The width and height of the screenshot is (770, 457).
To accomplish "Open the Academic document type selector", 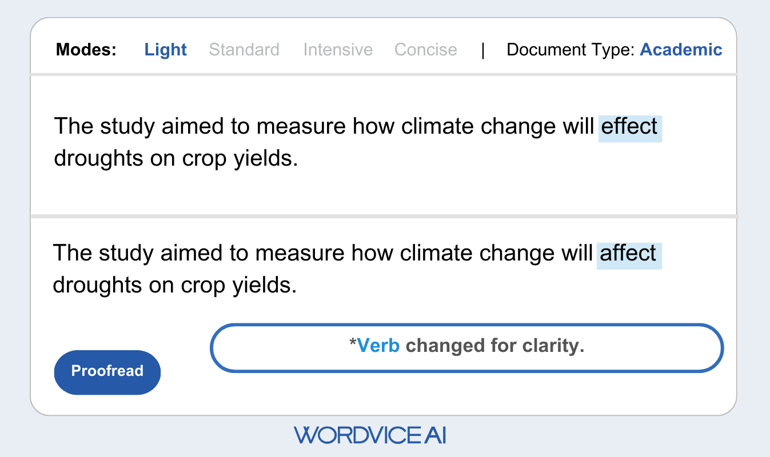I will (x=681, y=50).
